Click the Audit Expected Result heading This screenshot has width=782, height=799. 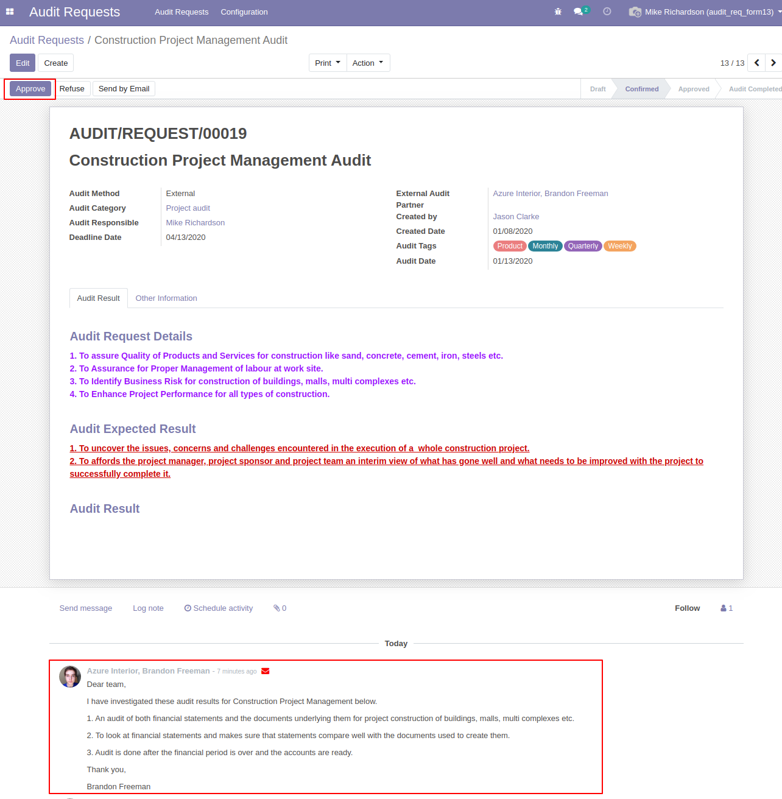point(133,429)
